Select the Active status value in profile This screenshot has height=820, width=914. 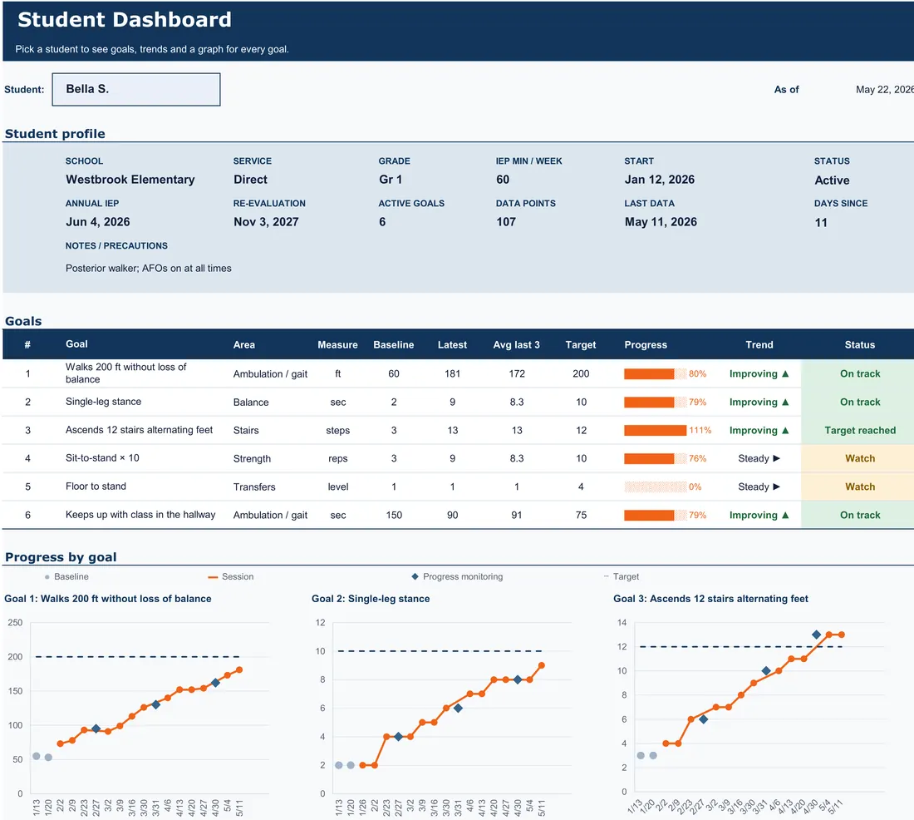coord(832,180)
